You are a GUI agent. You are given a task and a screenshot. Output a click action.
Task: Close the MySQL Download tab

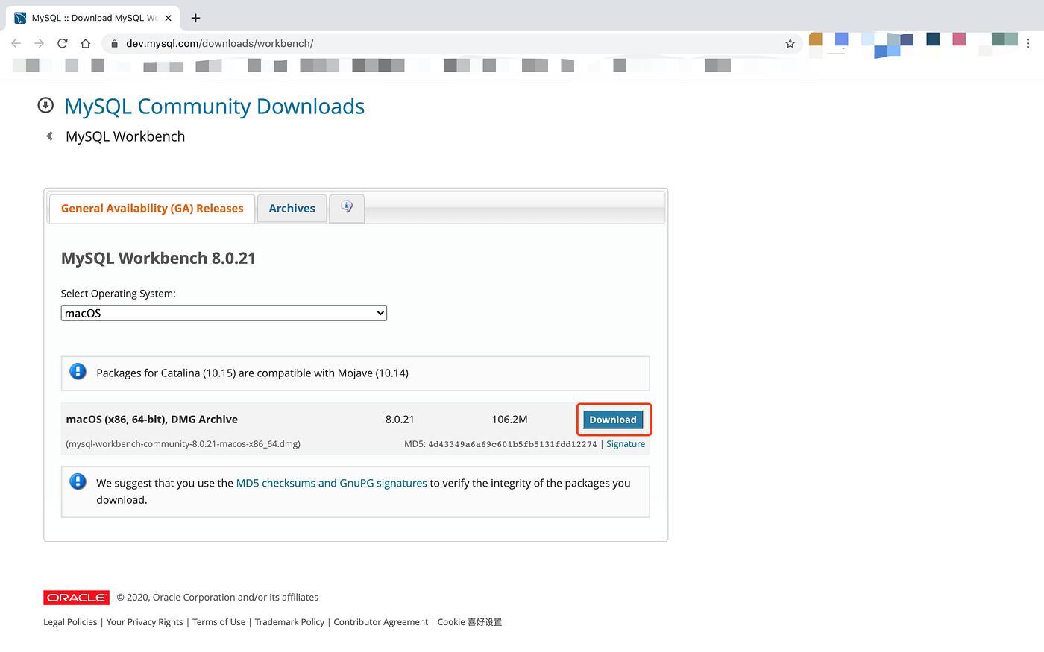point(169,18)
